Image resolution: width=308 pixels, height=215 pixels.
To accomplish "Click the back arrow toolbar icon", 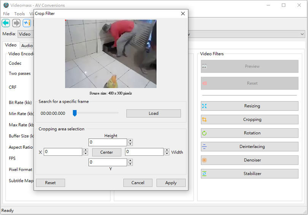I will (6, 23).
